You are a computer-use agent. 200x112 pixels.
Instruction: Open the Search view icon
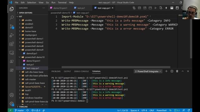(12, 17)
